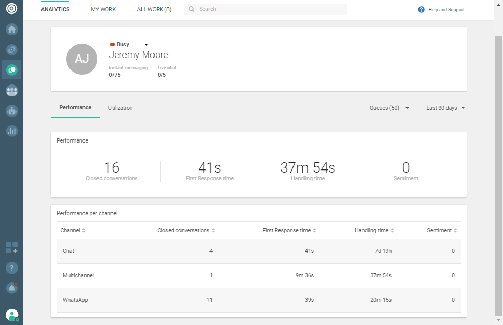The height and width of the screenshot is (325, 503).
Task: Click the AJ profile avatar
Action: (x=82, y=59)
